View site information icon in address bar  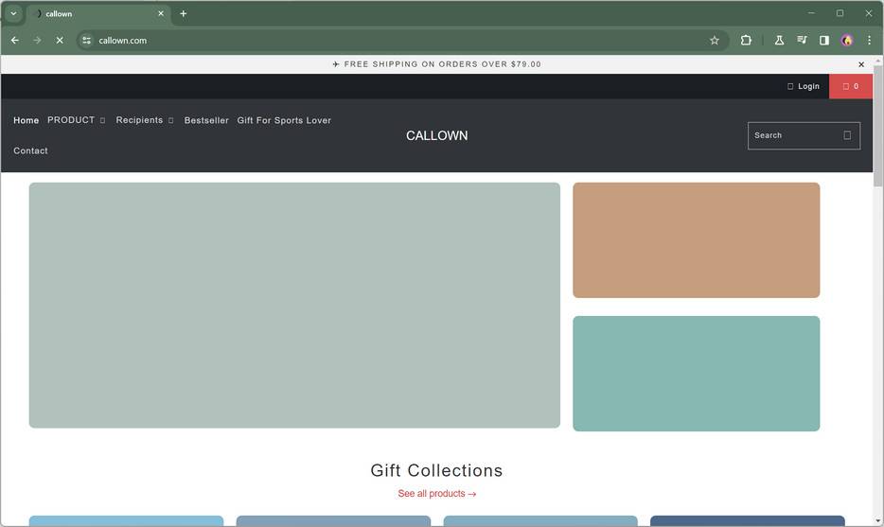pos(86,40)
